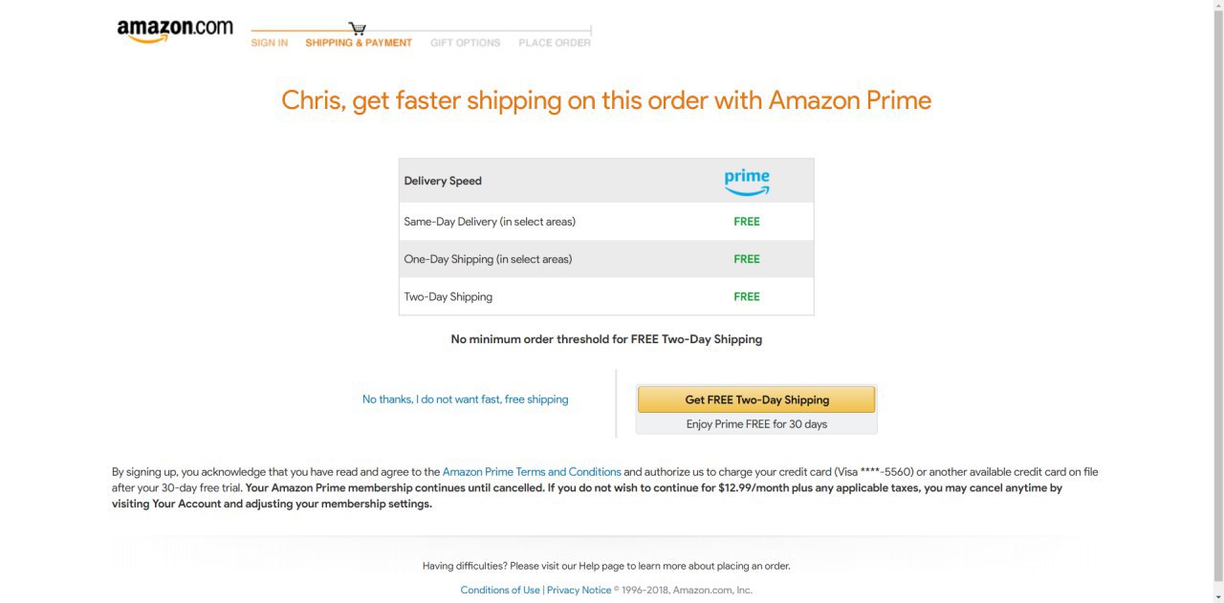Click the Delivery Speed column header
Image resolution: width=1224 pixels, height=603 pixels.
tap(443, 181)
